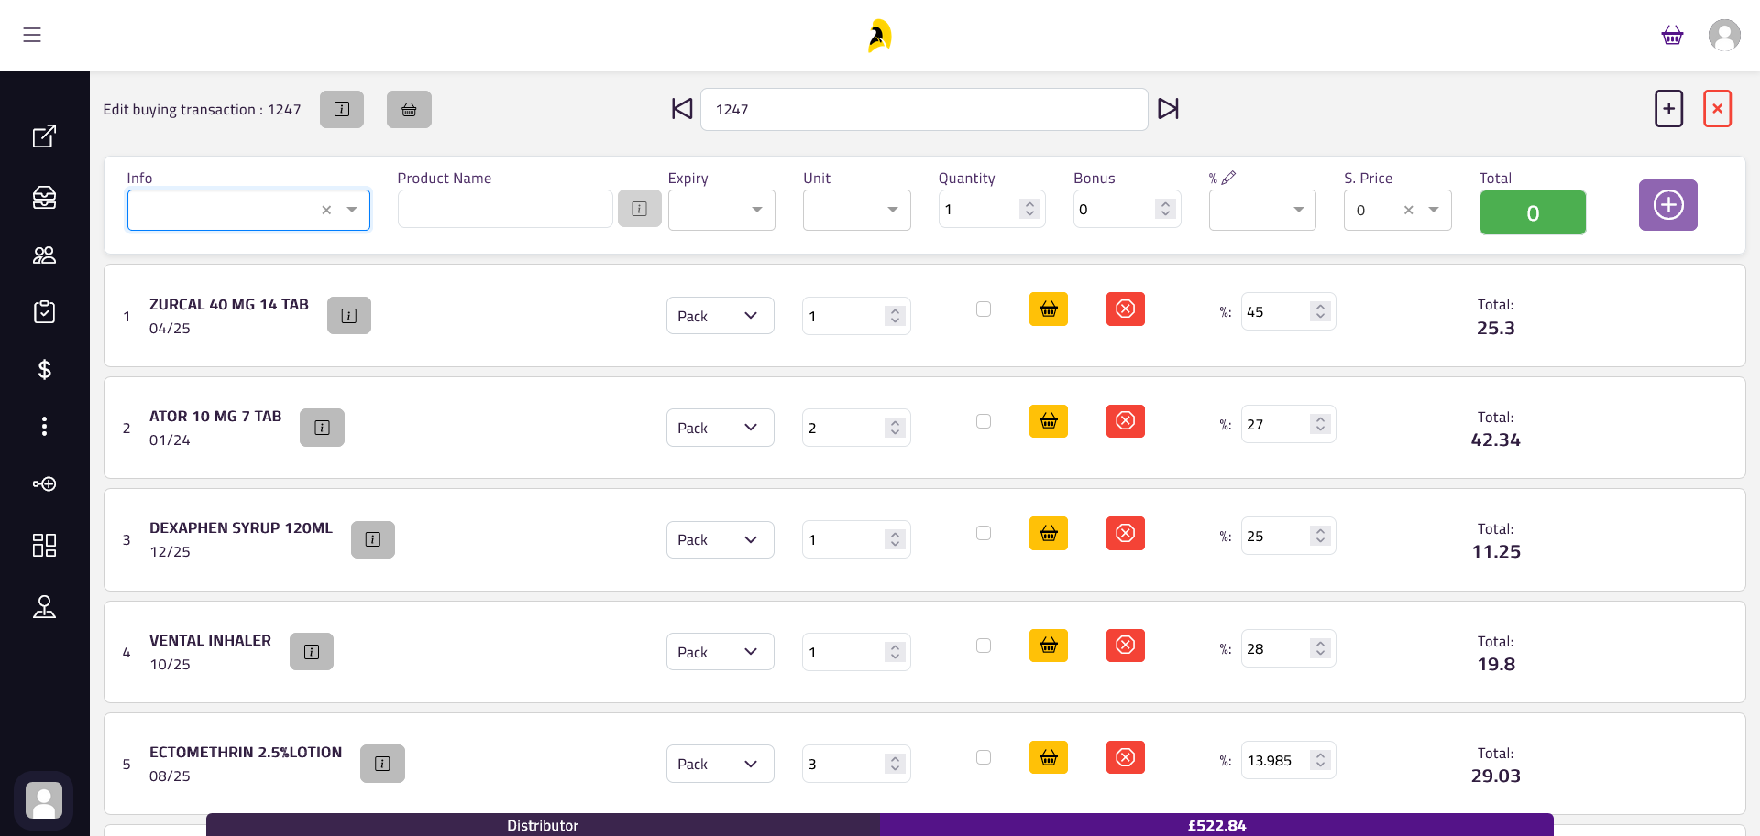Show info for ECTOMETHRIN 2.5%LOTION

[x=382, y=764]
